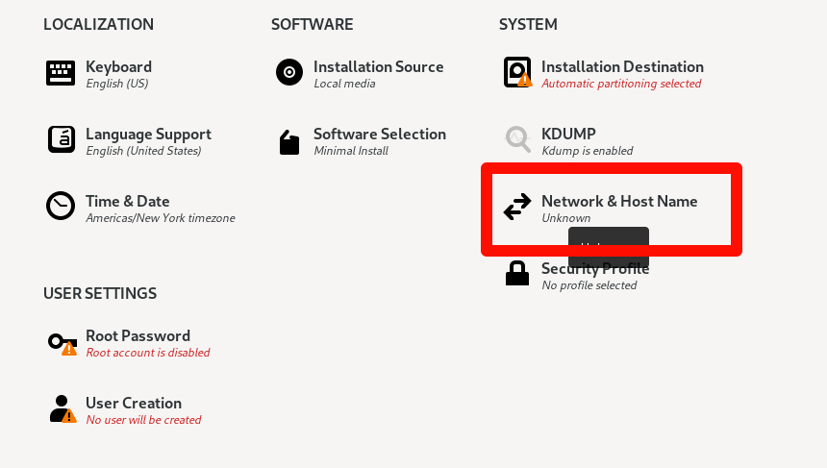The width and height of the screenshot is (827, 468).
Task: Select the Network & Host Name arrows icon
Action: 517,207
